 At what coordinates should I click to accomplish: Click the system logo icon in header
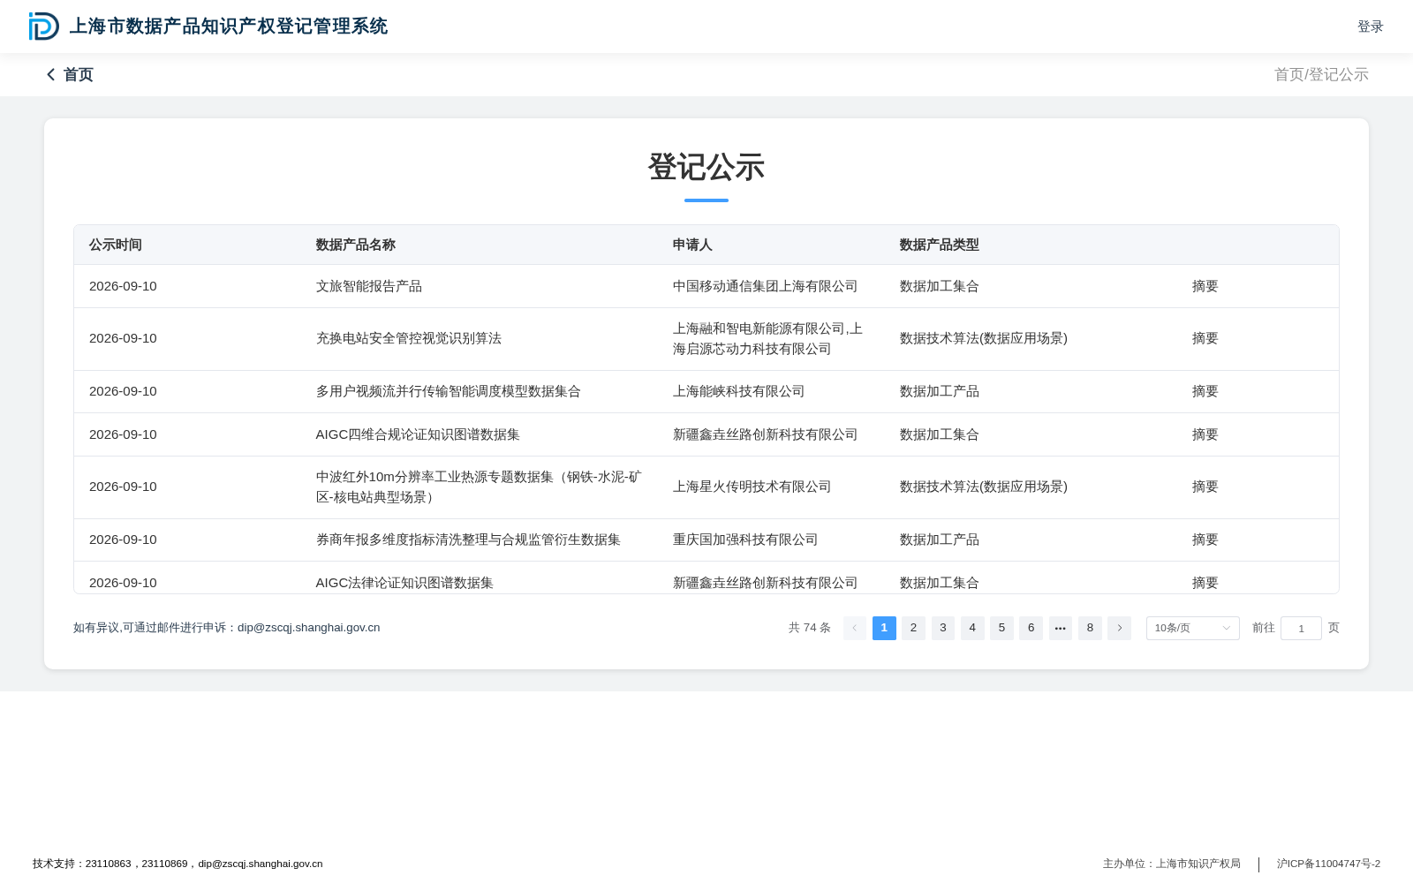coord(43,26)
